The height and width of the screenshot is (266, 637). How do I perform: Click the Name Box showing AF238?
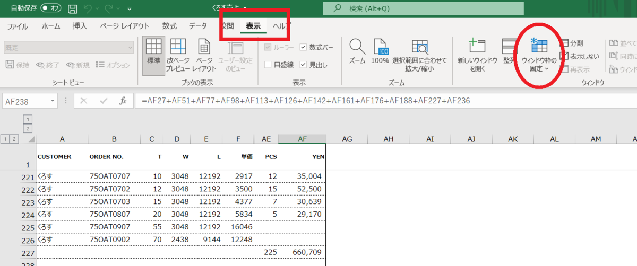pos(25,101)
